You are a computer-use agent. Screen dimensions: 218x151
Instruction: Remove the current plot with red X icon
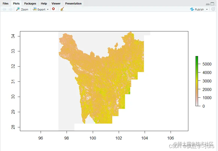(53, 9)
